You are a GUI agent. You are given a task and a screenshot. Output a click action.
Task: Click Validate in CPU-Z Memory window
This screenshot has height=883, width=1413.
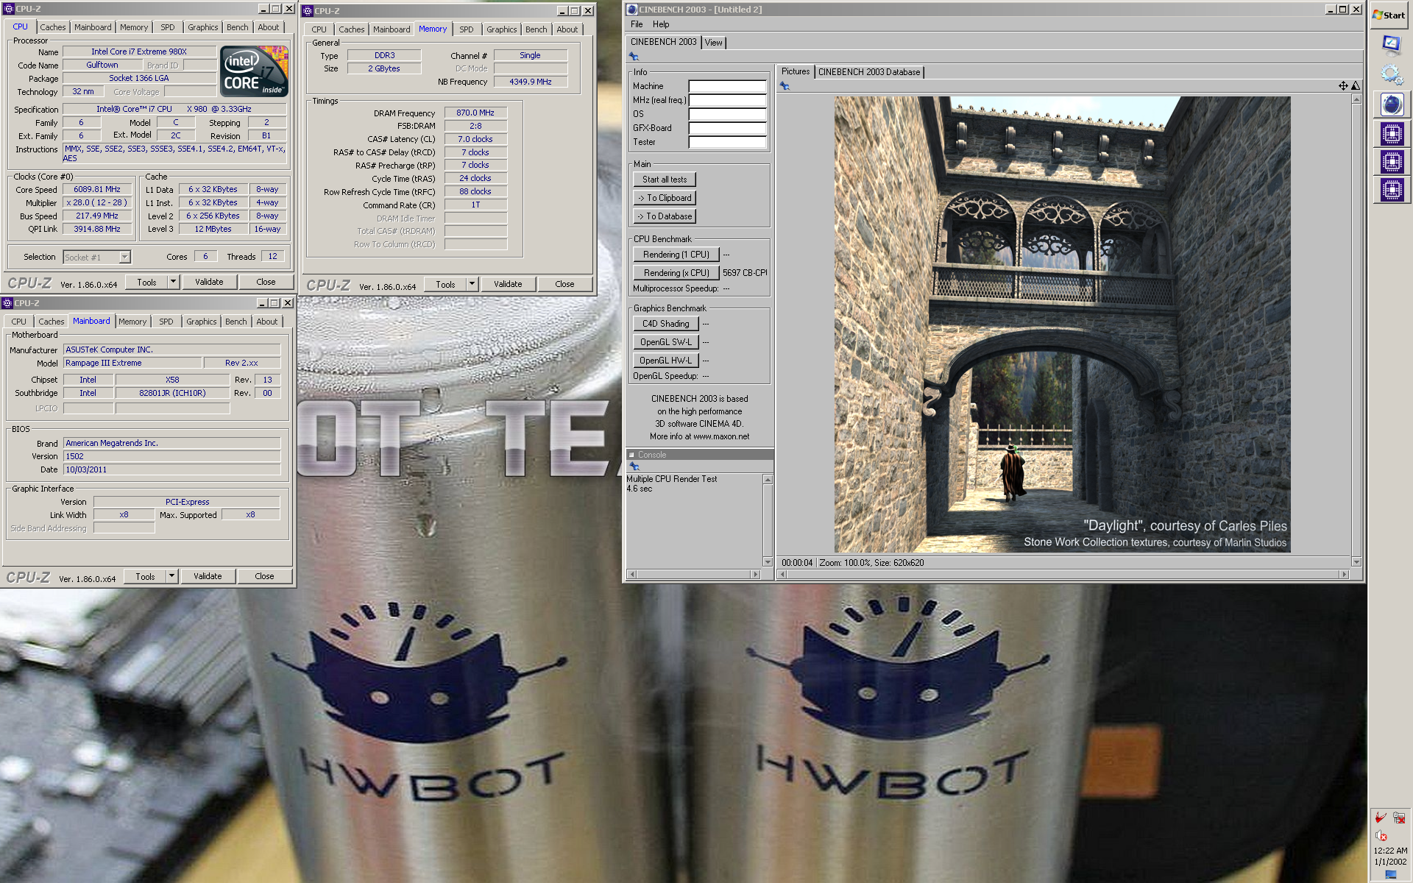(x=508, y=284)
